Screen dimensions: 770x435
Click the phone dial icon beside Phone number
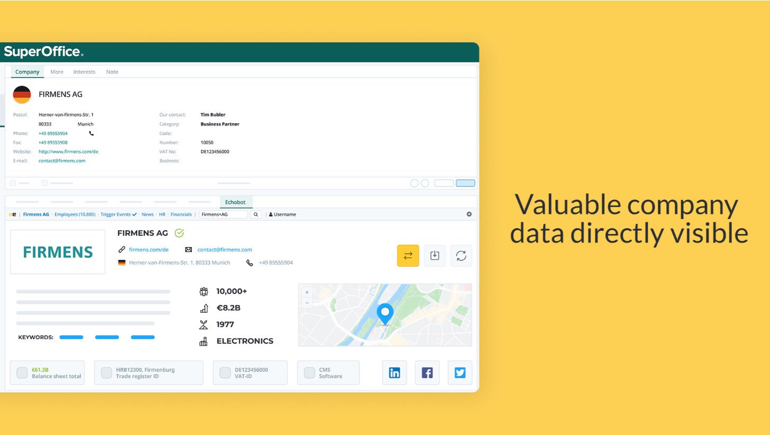click(92, 133)
